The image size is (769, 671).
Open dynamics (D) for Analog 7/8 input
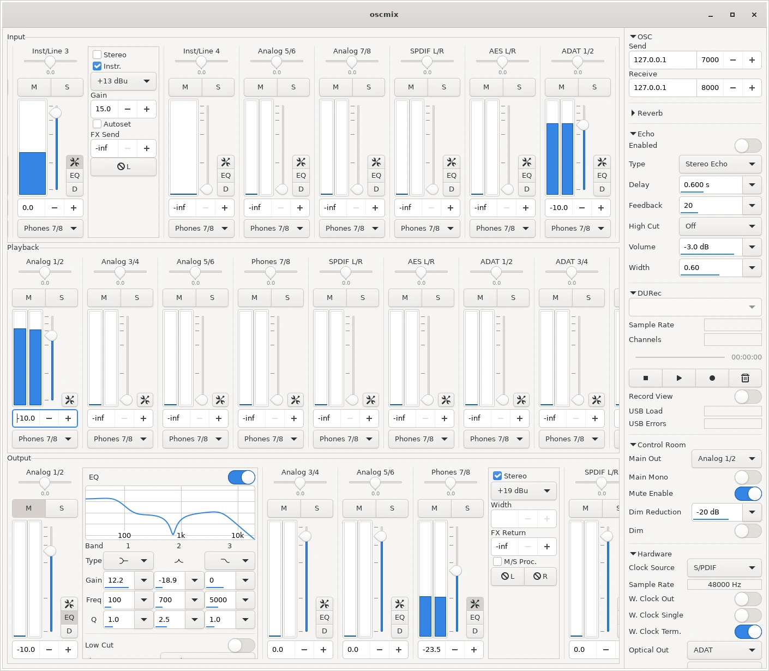tap(376, 189)
